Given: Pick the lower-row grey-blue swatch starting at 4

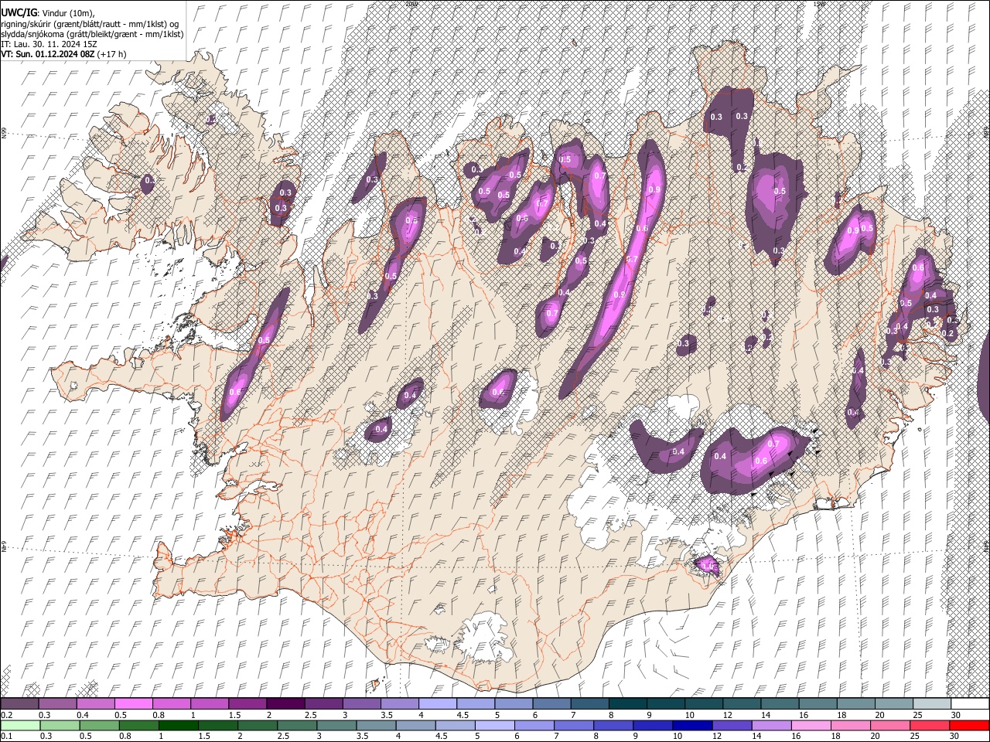Looking at the screenshot, I should click(x=416, y=726).
